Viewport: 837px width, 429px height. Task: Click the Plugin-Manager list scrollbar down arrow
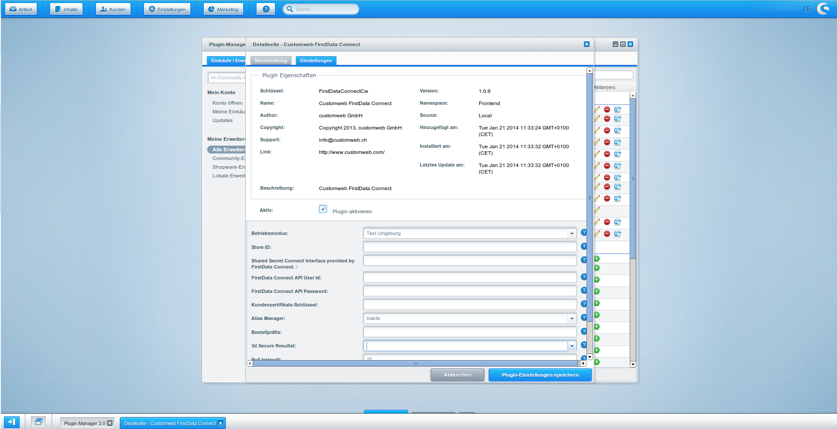point(633,364)
